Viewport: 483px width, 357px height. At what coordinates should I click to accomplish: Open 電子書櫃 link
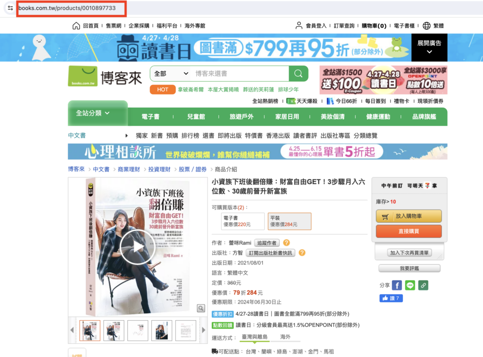(x=404, y=26)
